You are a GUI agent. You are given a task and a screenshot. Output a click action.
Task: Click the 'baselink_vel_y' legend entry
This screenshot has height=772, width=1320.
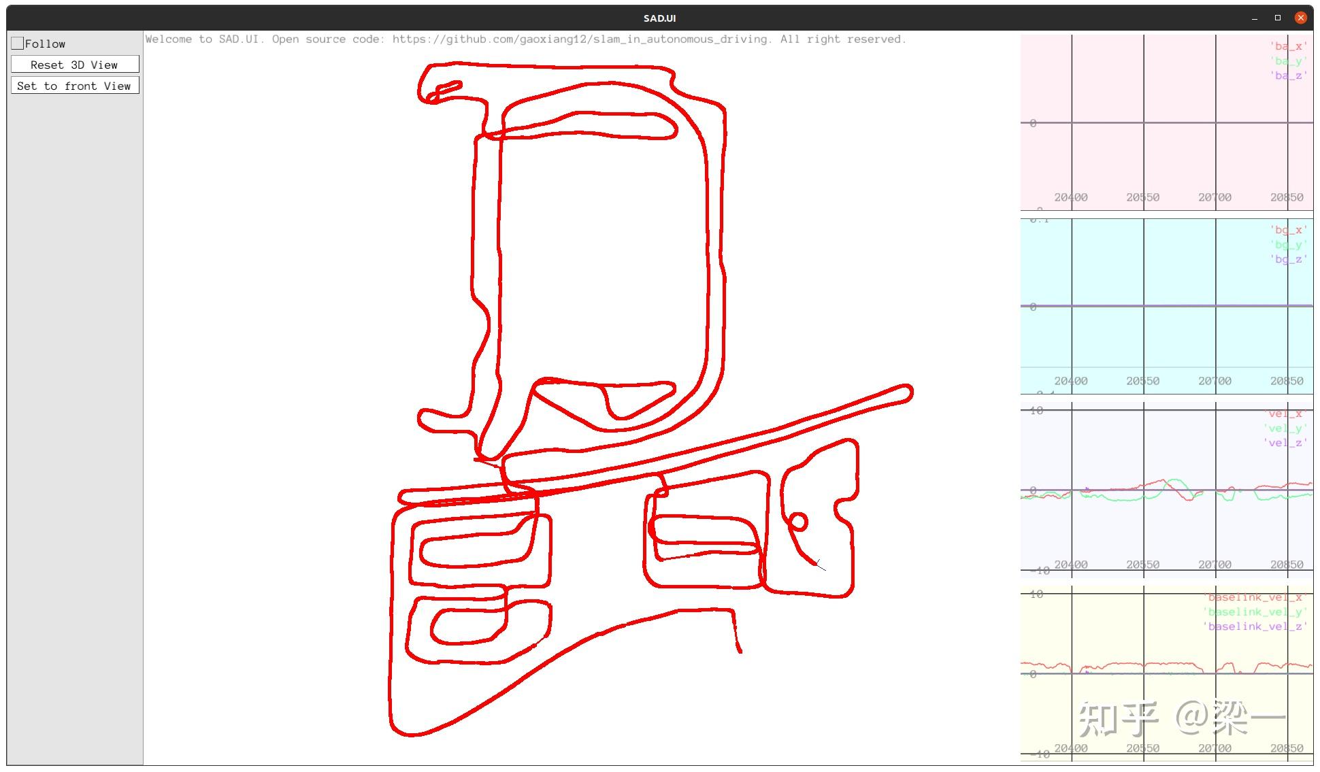pyautogui.click(x=1254, y=612)
